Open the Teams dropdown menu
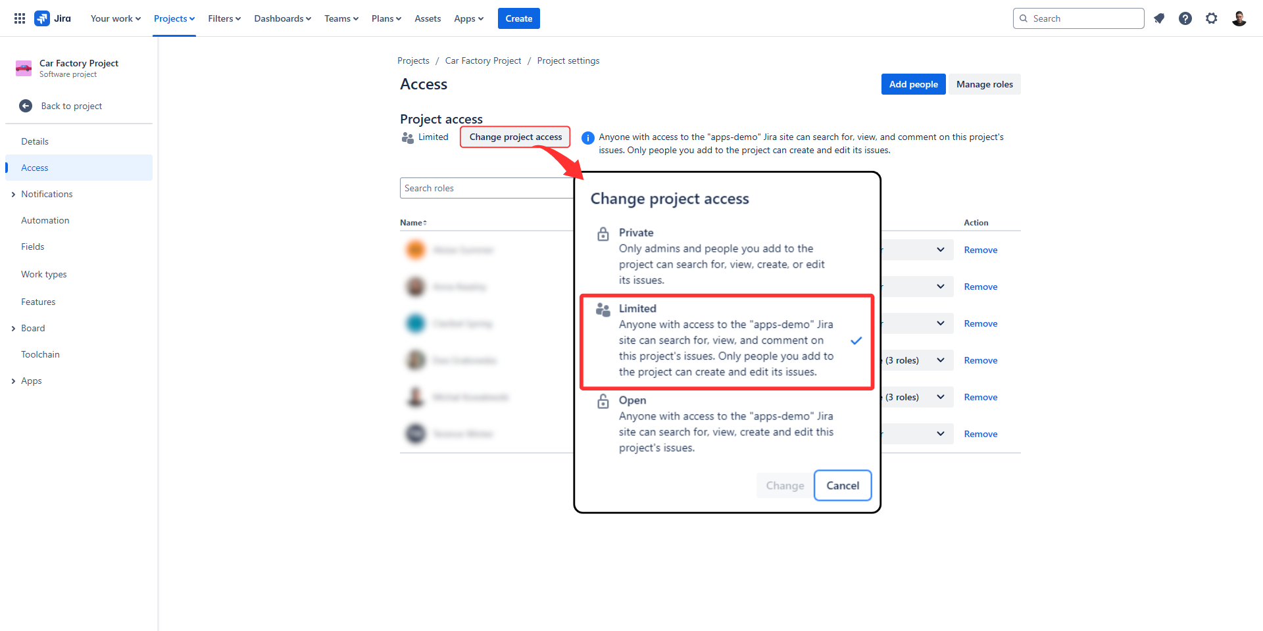The image size is (1263, 631). (341, 18)
